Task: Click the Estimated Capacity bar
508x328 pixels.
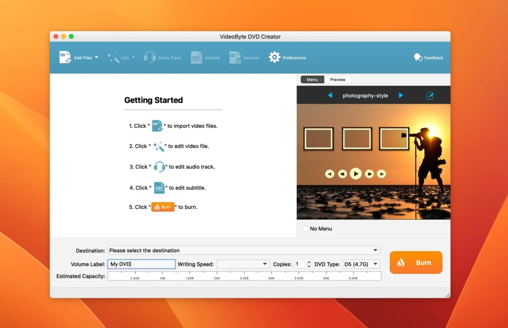Action: pyautogui.click(x=244, y=276)
